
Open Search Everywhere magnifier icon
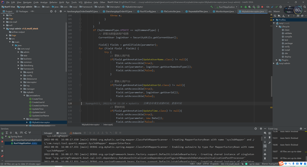(x=305, y=7)
